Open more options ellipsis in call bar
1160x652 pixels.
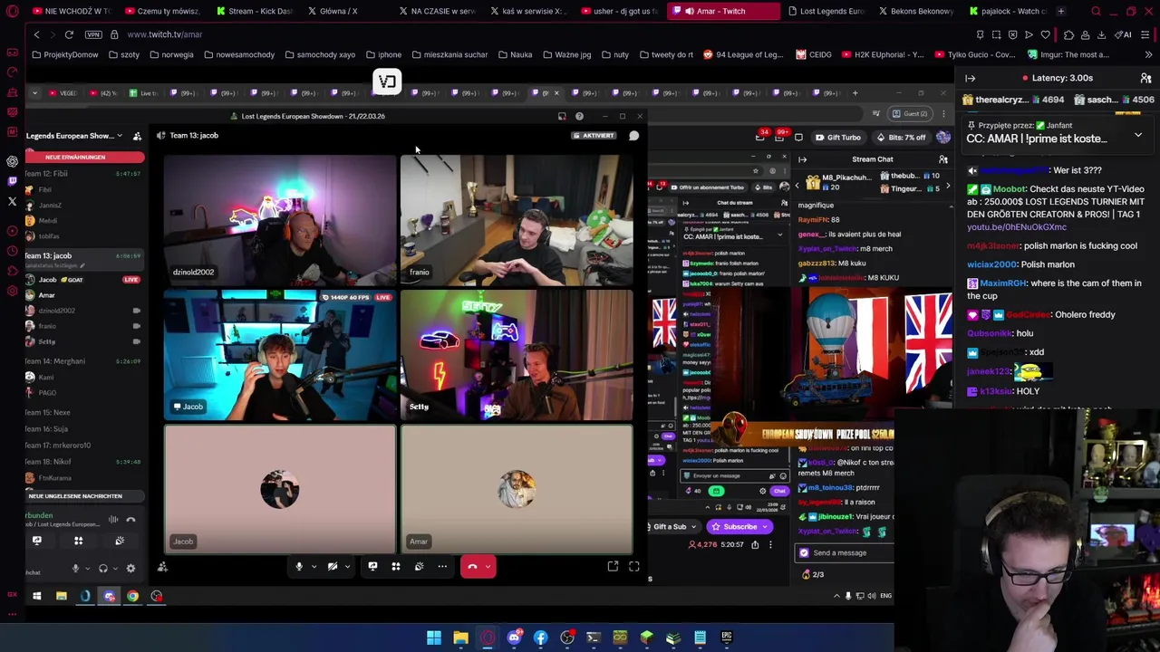click(x=442, y=567)
